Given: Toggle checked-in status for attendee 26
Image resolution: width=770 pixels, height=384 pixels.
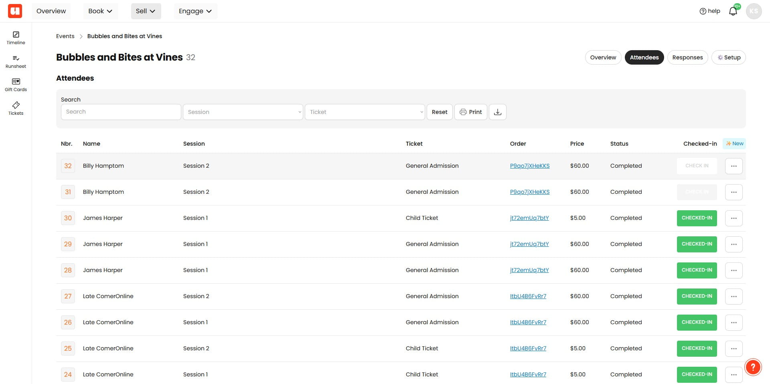Looking at the screenshot, I should click(x=697, y=323).
